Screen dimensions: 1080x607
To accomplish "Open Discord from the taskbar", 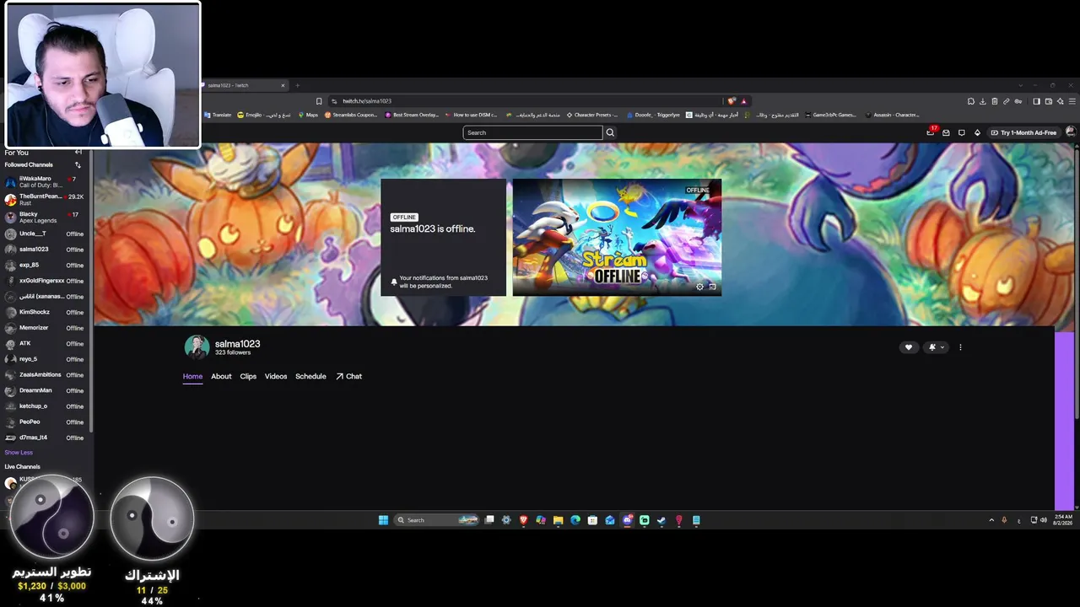I will [x=627, y=520].
